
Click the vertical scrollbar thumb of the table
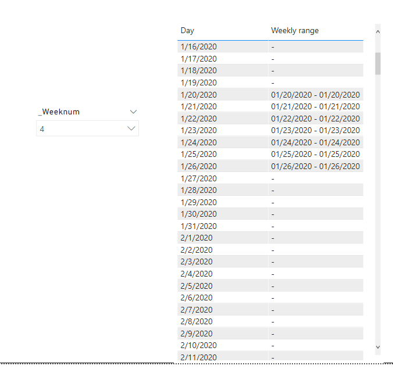point(378,63)
